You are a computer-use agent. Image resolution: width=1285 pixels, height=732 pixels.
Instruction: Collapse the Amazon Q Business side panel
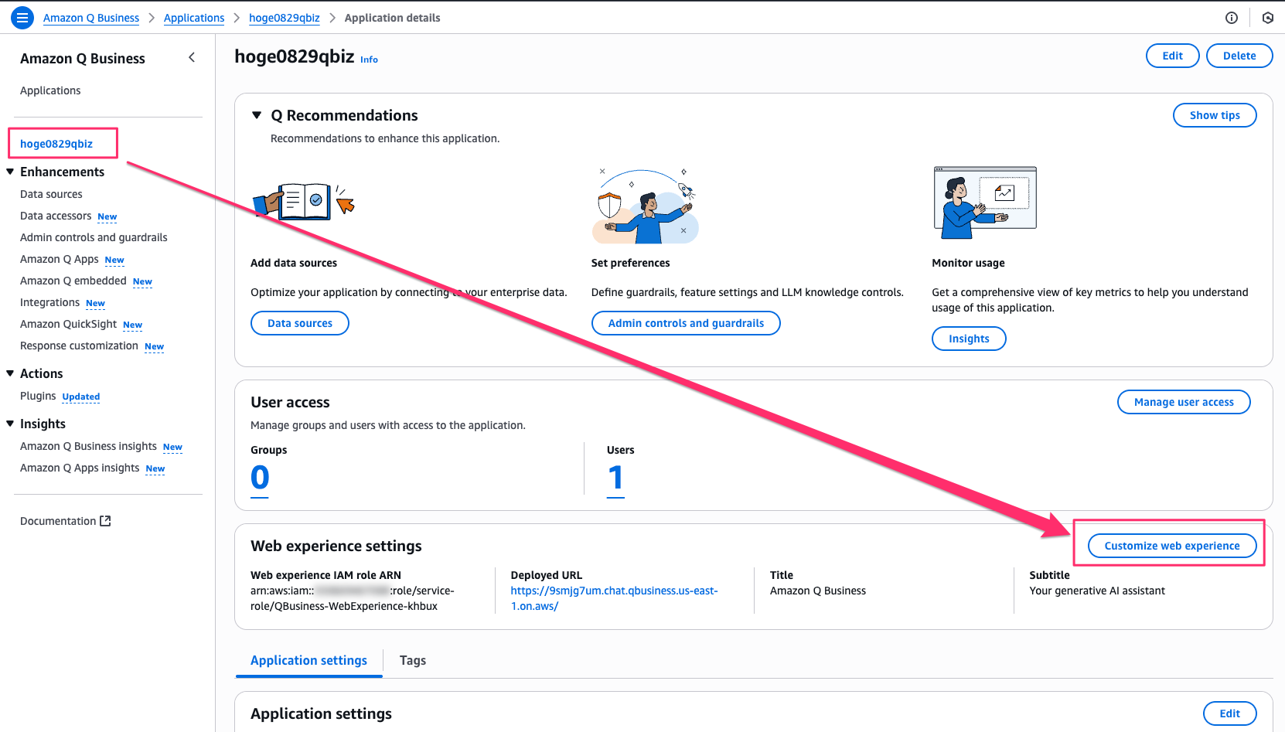point(192,57)
